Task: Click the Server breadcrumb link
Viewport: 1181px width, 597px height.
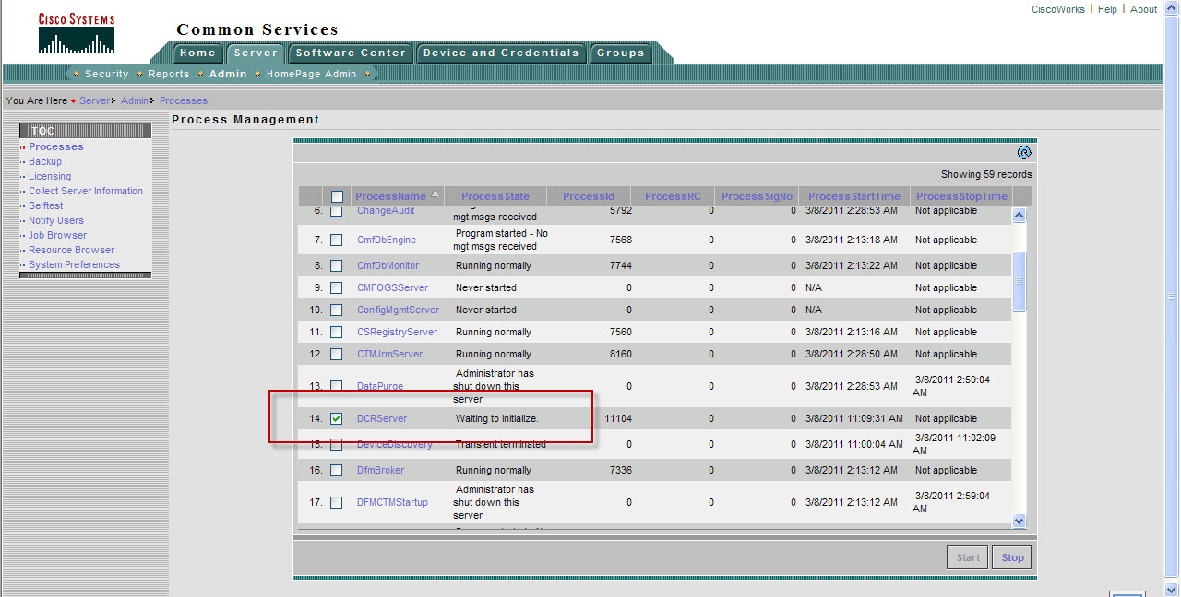Action: tap(94, 100)
